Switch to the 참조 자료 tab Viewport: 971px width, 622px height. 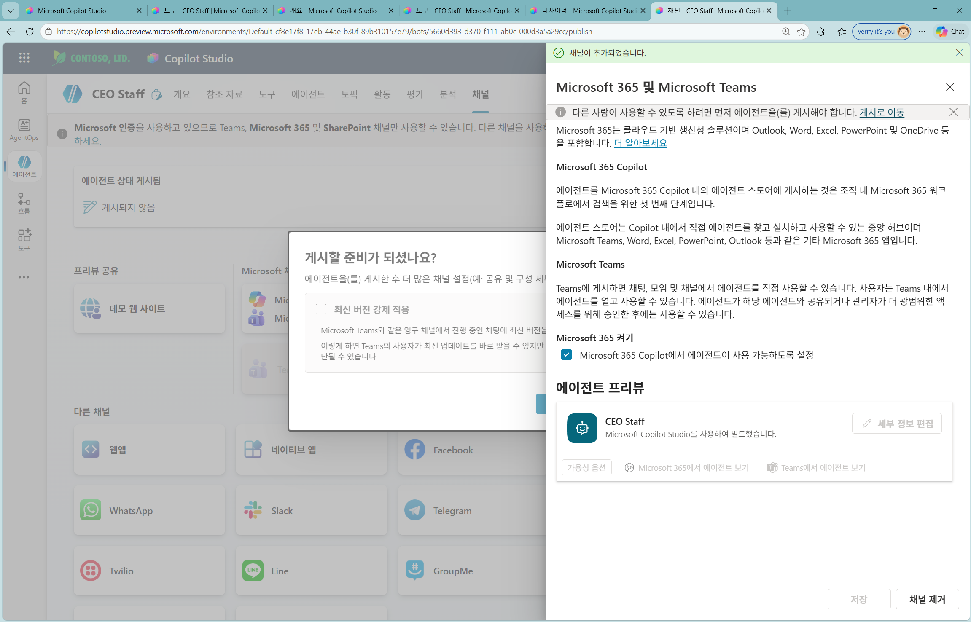[224, 94]
